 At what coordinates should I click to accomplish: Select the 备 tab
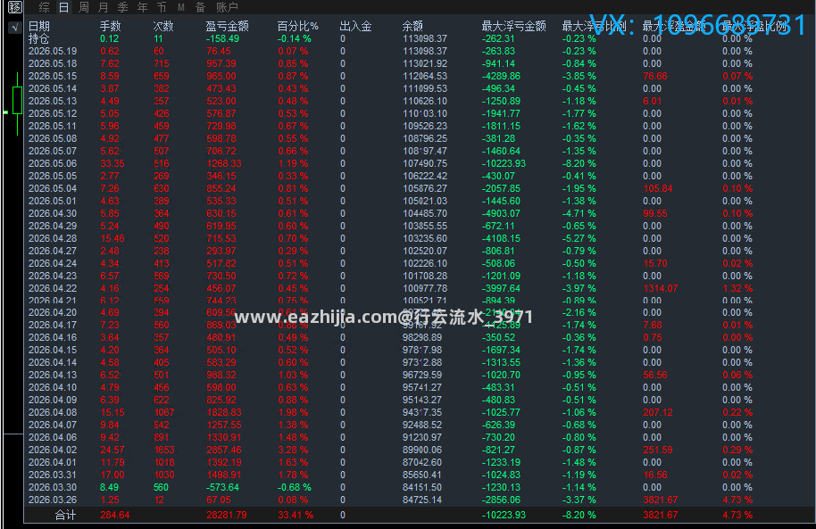pos(200,7)
